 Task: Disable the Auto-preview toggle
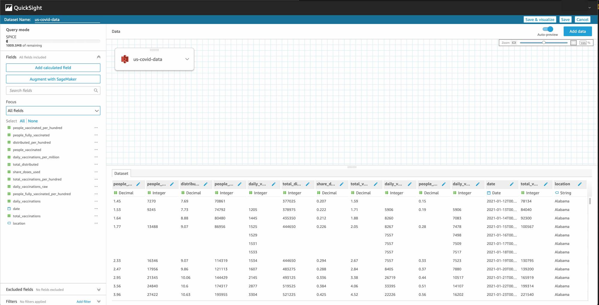[548, 29]
